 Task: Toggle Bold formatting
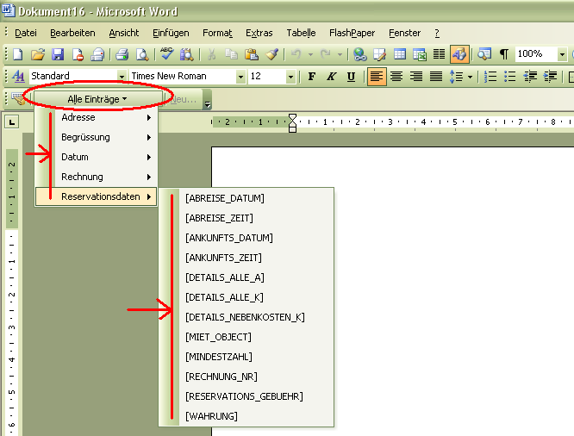pyautogui.click(x=312, y=77)
